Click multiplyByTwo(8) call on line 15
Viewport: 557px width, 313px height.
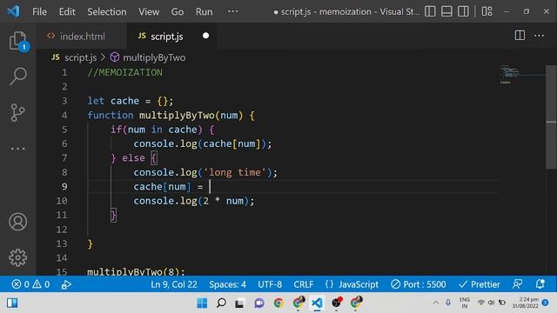tap(133, 272)
